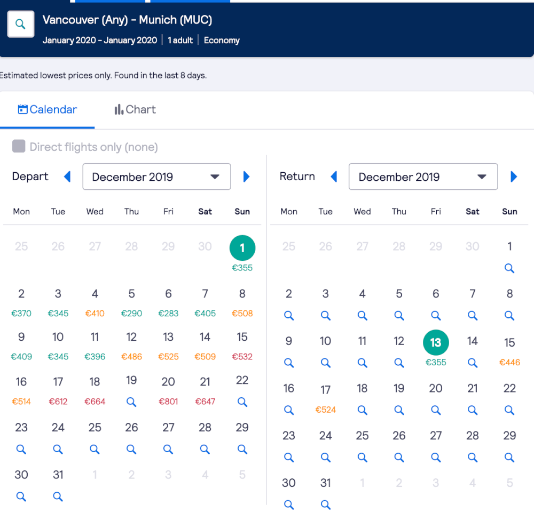Search prices for return date 20
Viewport: 534px width, 513px height.
[x=436, y=410]
